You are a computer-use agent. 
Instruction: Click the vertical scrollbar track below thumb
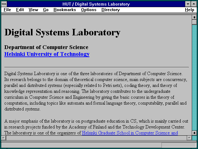(x=194, y=78)
